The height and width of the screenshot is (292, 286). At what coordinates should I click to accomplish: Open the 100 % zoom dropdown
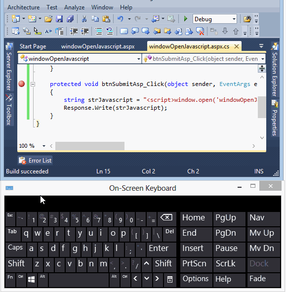[x=44, y=146]
